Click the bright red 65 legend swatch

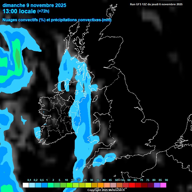tap(132, 185)
